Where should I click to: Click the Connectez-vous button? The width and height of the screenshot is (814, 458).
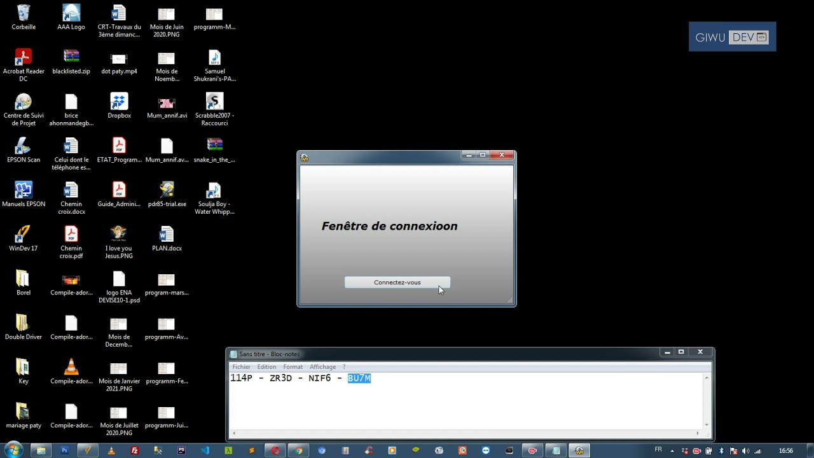pyautogui.click(x=397, y=282)
